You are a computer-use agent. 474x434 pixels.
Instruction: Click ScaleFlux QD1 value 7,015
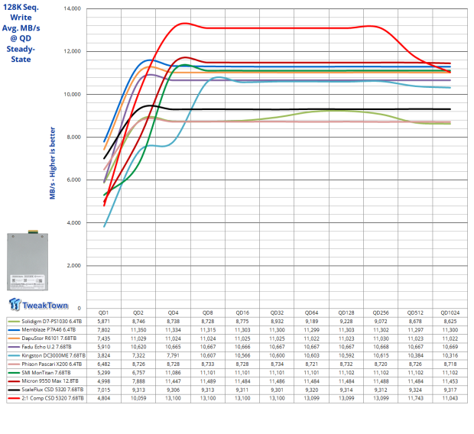click(x=104, y=390)
